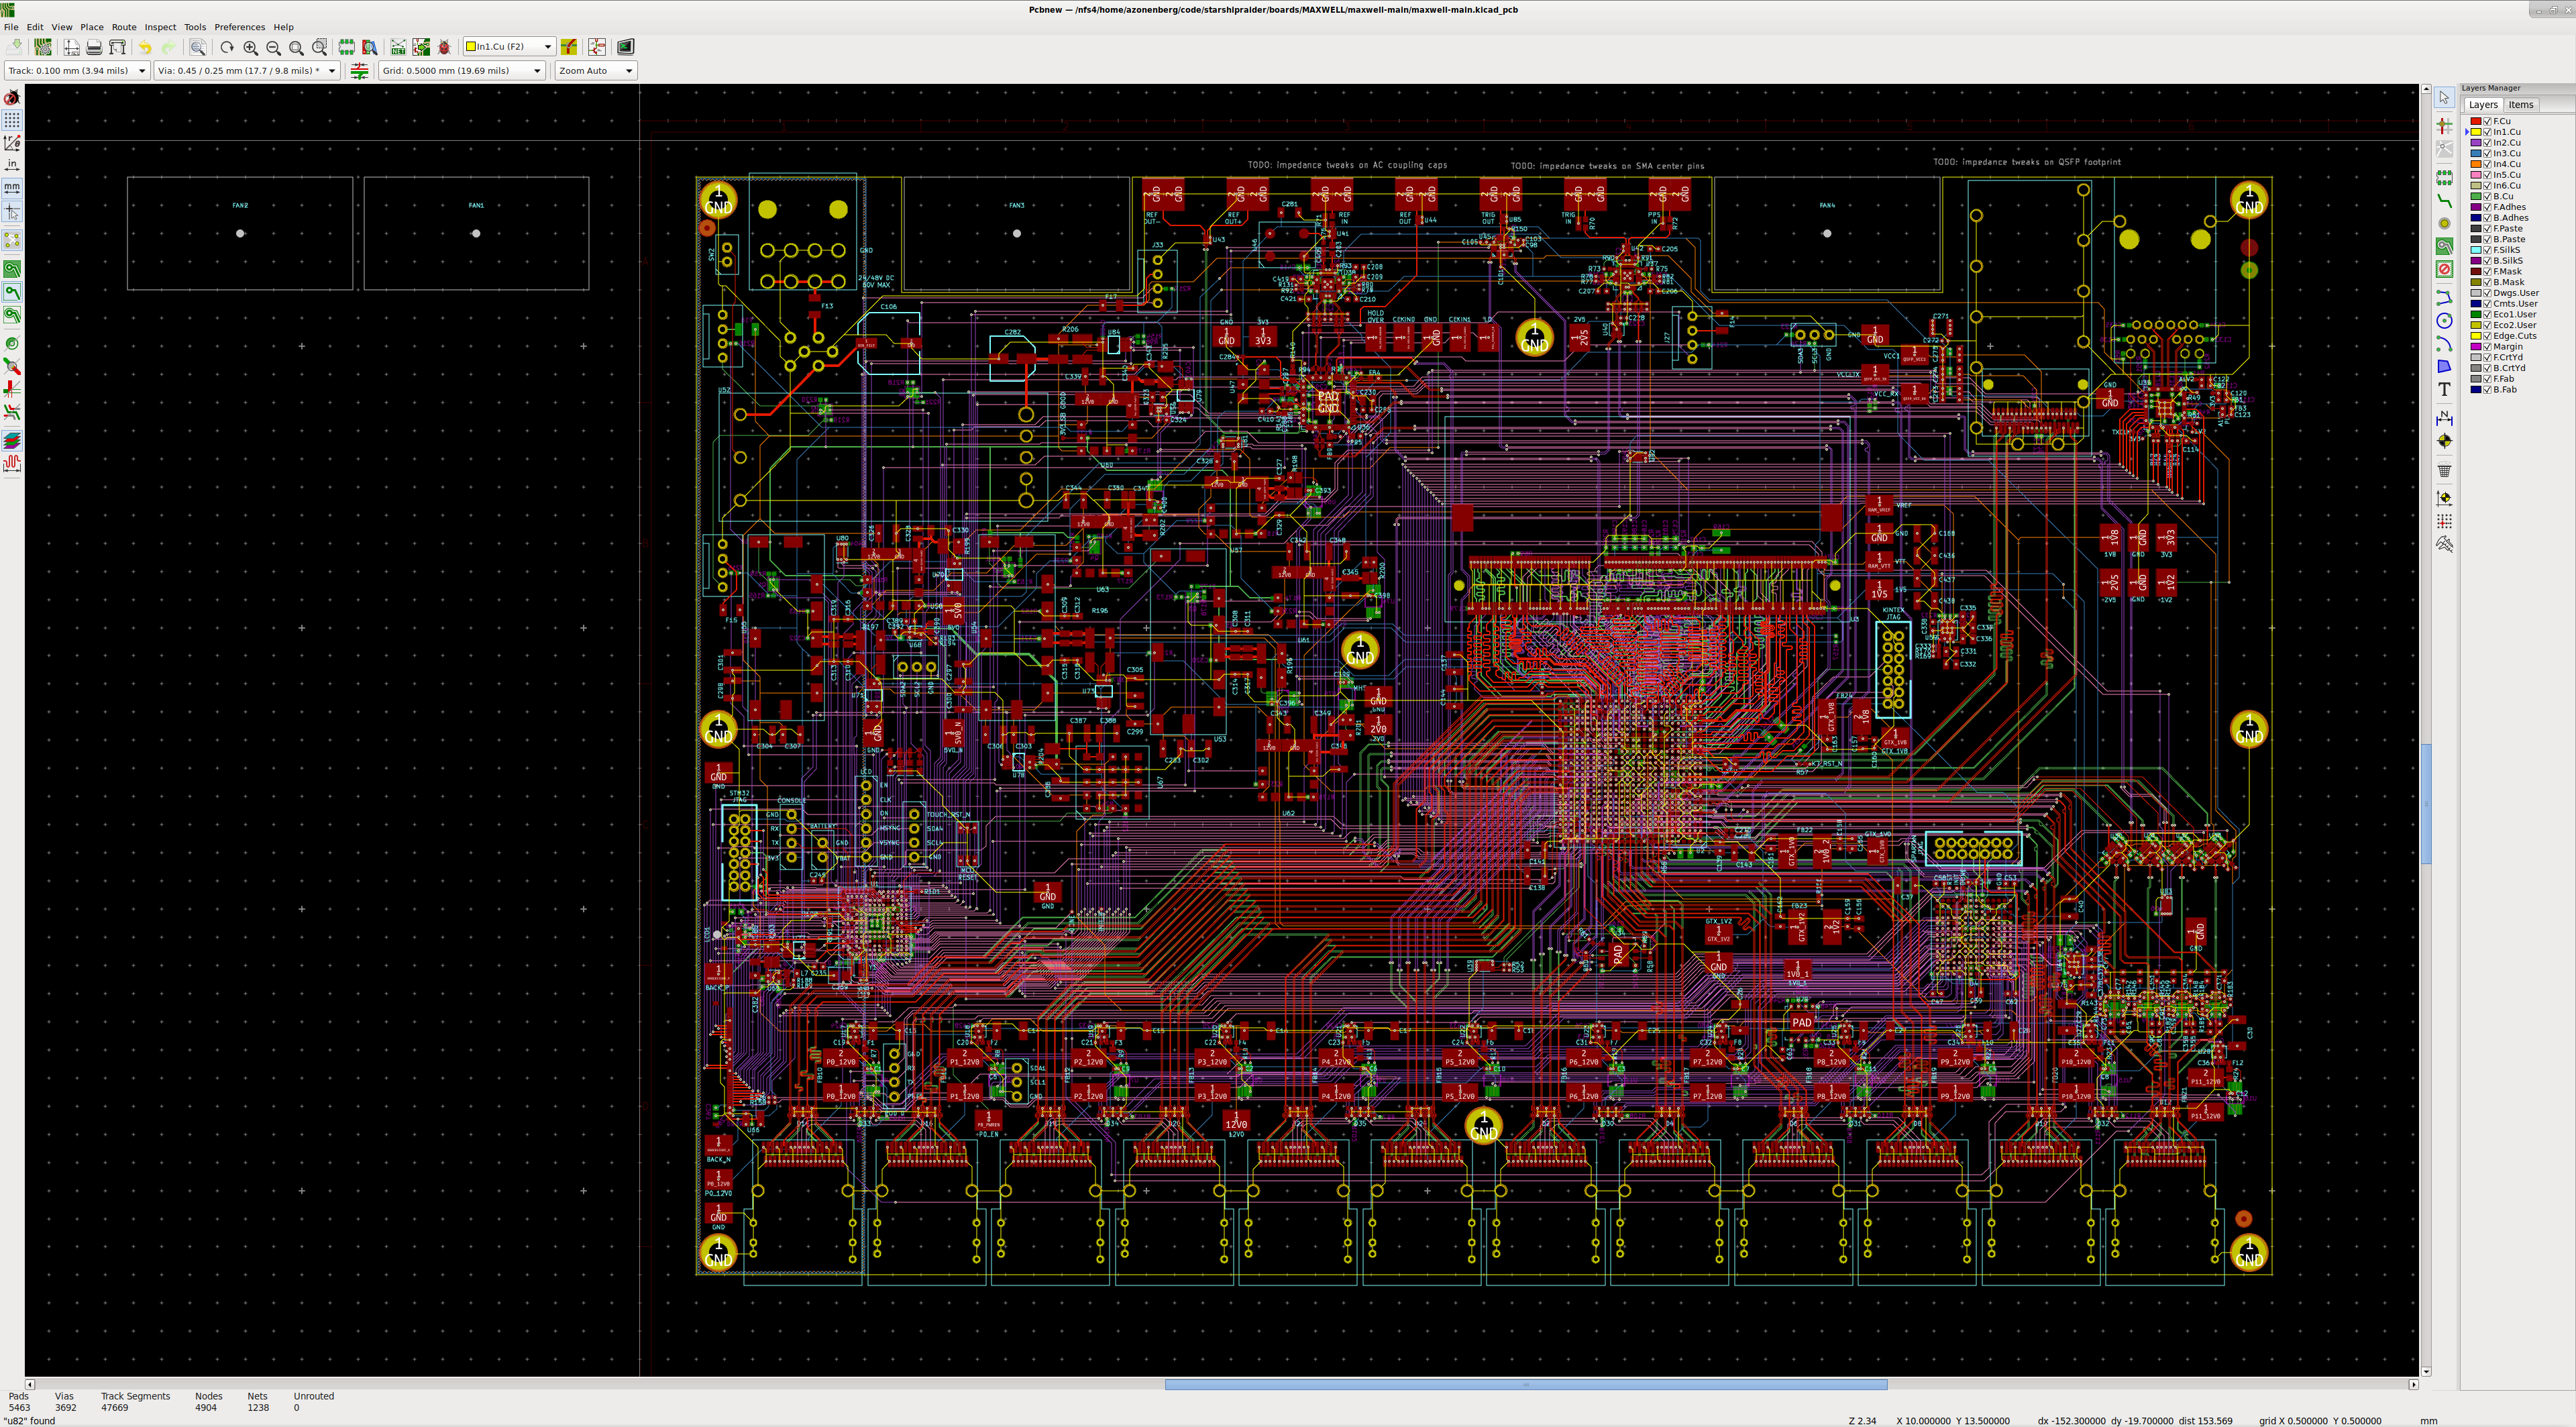Open the Place menu
Screen dimensions: 2576x1427
point(92,27)
